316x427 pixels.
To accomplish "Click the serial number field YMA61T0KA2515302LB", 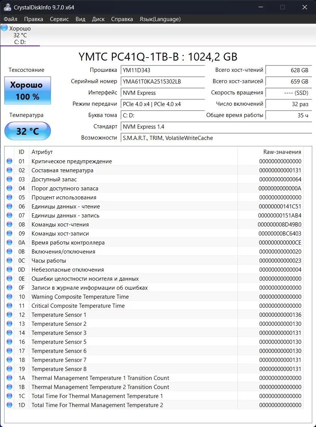I will pyautogui.click(x=162, y=81).
